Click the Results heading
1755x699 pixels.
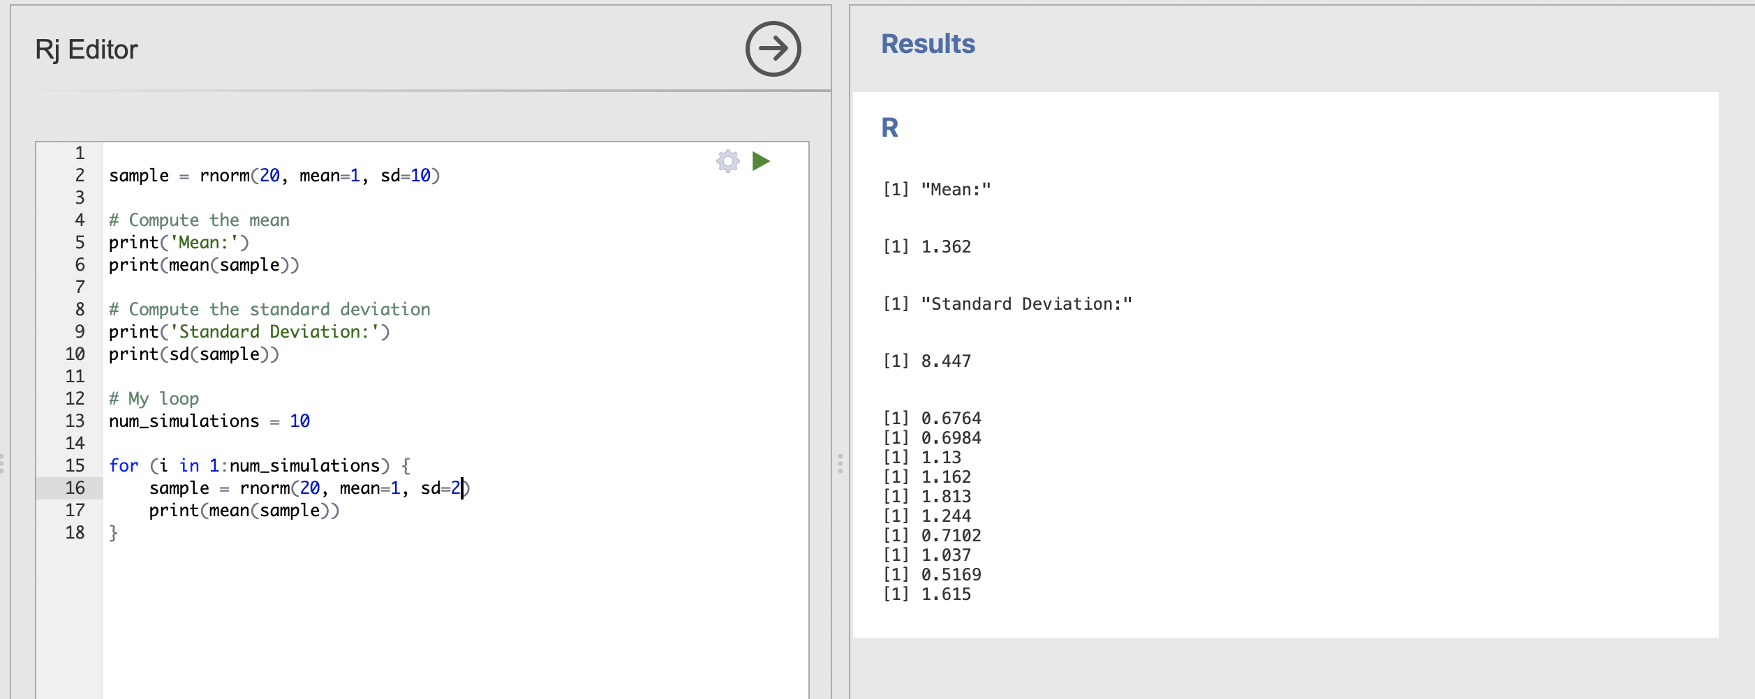tap(928, 44)
